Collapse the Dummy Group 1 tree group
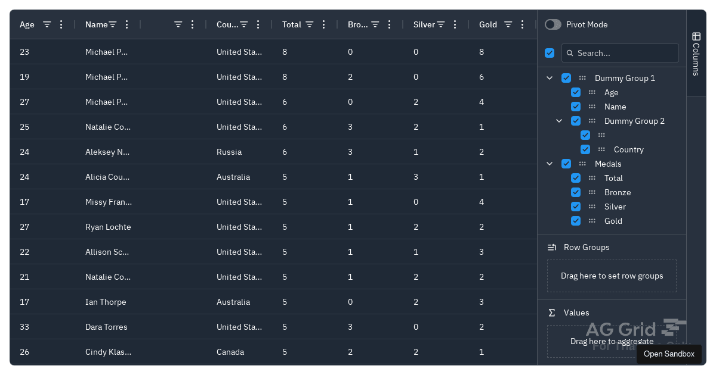Image resolution: width=716 pixels, height=375 pixels. click(550, 78)
